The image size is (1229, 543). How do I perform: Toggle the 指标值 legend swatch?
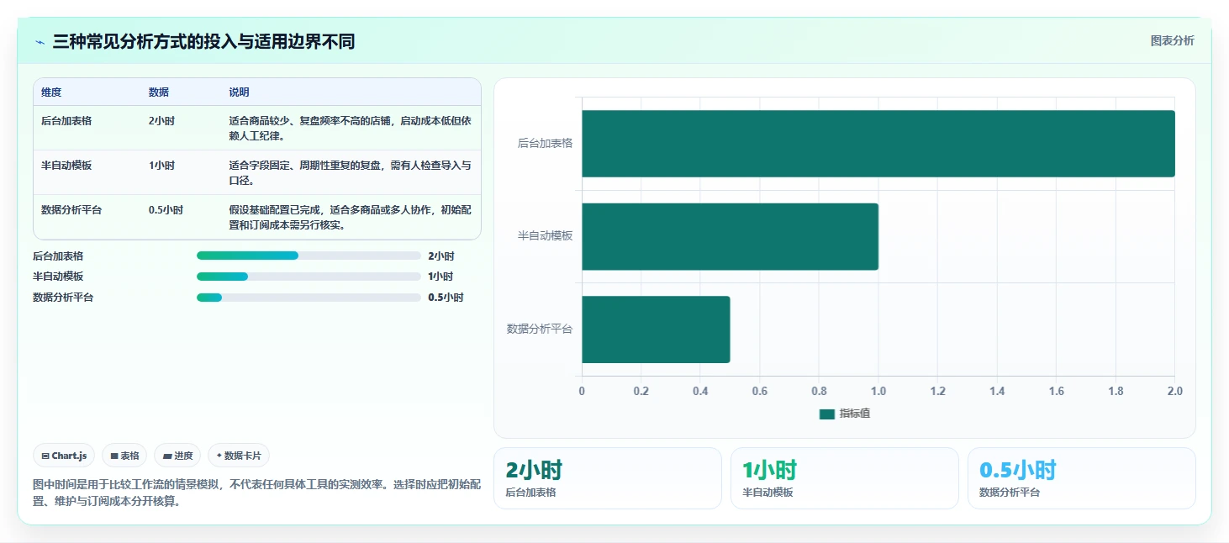pyautogui.click(x=827, y=414)
